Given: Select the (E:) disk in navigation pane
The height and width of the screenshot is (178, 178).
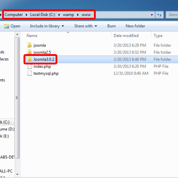Looking at the screenshot, I should coord(4,136).
